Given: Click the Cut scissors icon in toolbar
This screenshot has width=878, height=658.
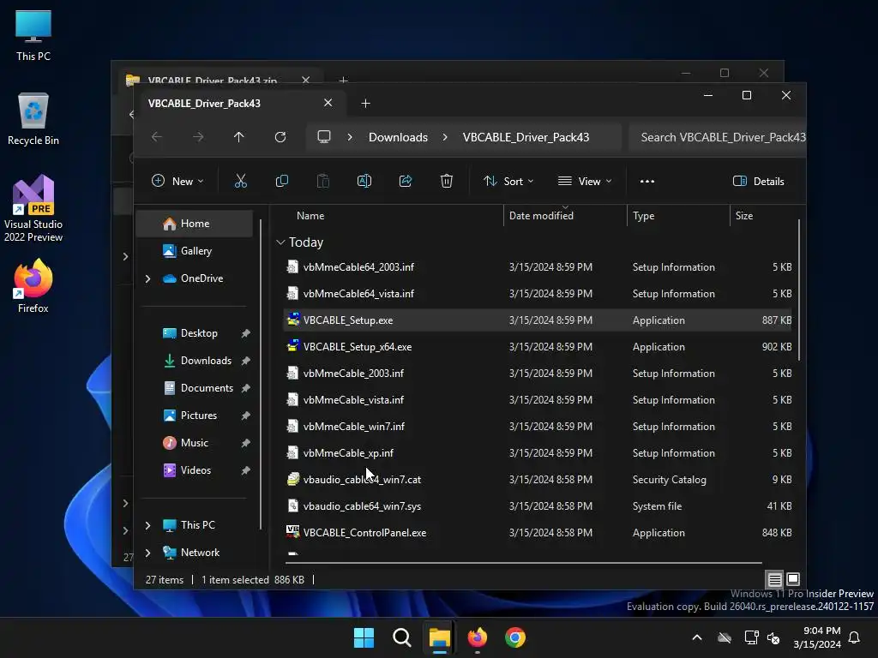Looking at the screenshot, I should [241, 182].
